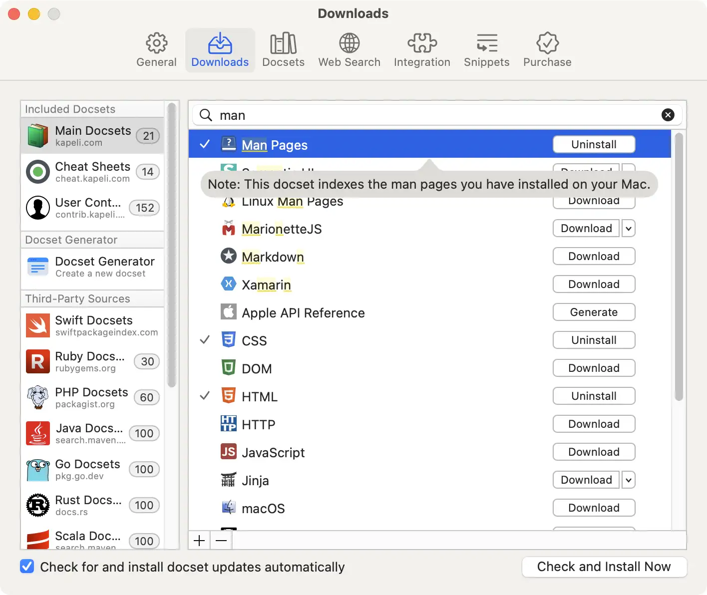Image resolution: width=707 pixels, height=595 pixels.
Task: Select the PHP Docsets elephant icon
Action: [x=38, y=397]
